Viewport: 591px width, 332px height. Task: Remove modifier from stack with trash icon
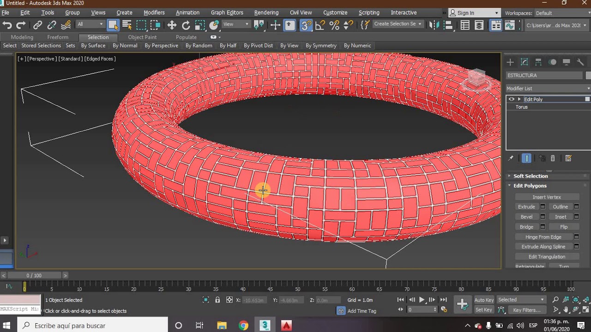pyautogui.click(x=553, y=158)
